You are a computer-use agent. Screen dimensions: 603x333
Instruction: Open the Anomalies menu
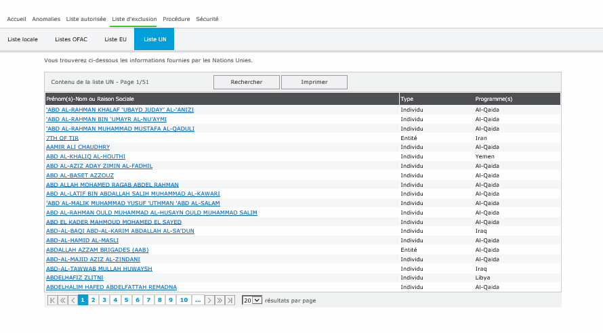click(x=46, y=19)
